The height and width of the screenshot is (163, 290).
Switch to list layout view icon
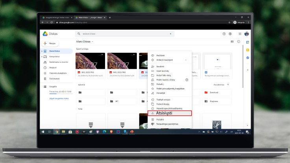coord(232,41)
